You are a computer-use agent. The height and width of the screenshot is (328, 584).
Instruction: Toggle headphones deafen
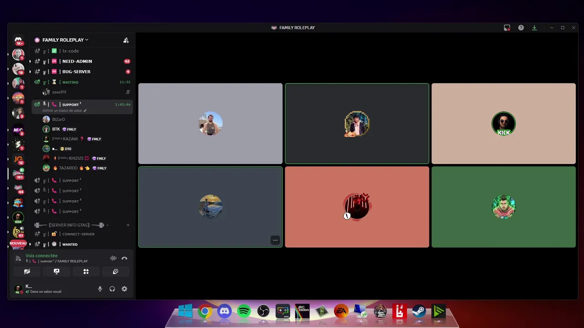(112, 289)
